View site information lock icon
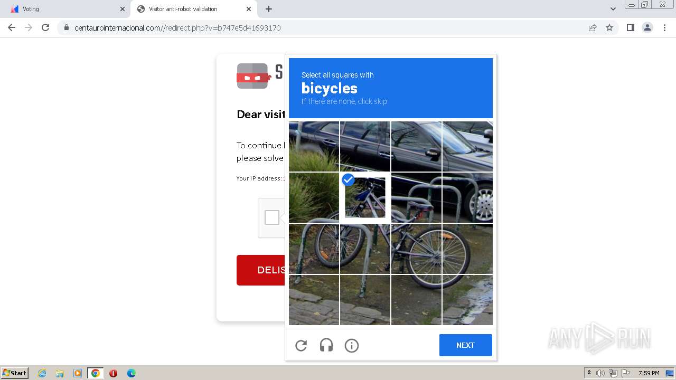Viewport: 676px width, 380px height. 66,27
